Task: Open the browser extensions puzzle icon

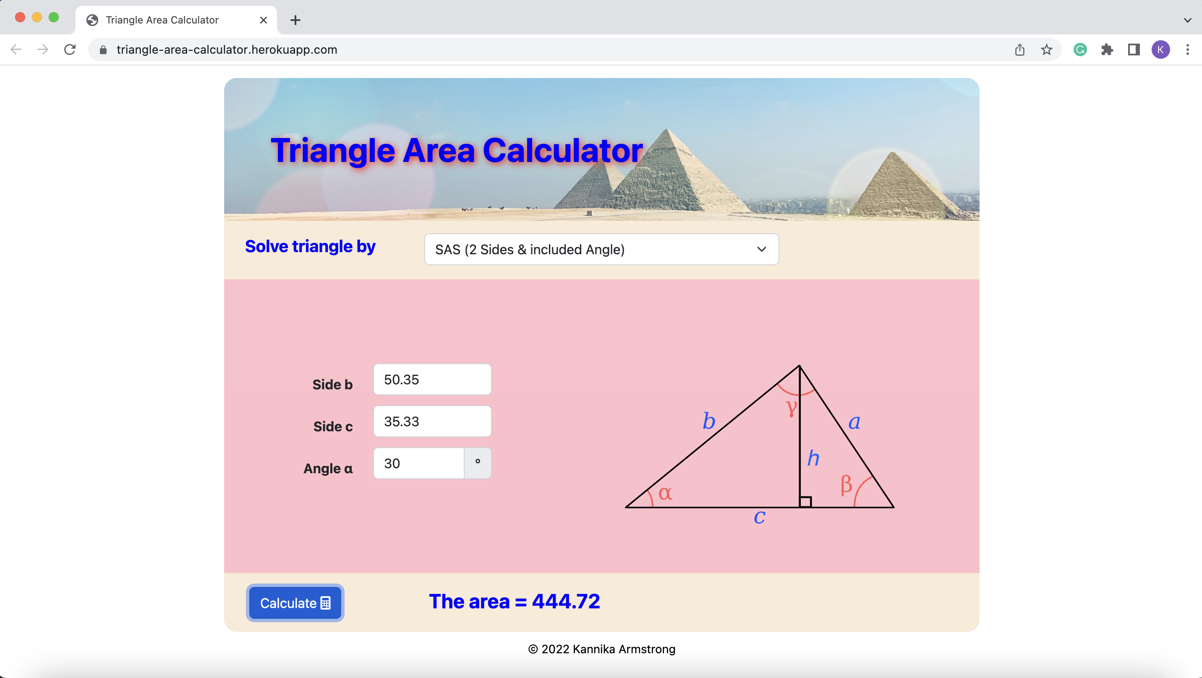Action: tap(1107, 50)
